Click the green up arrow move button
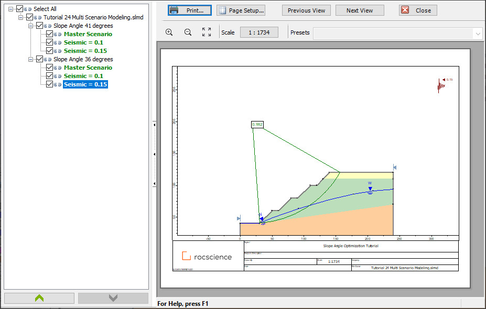The image size is (486, 309). (x=39, y=298)
